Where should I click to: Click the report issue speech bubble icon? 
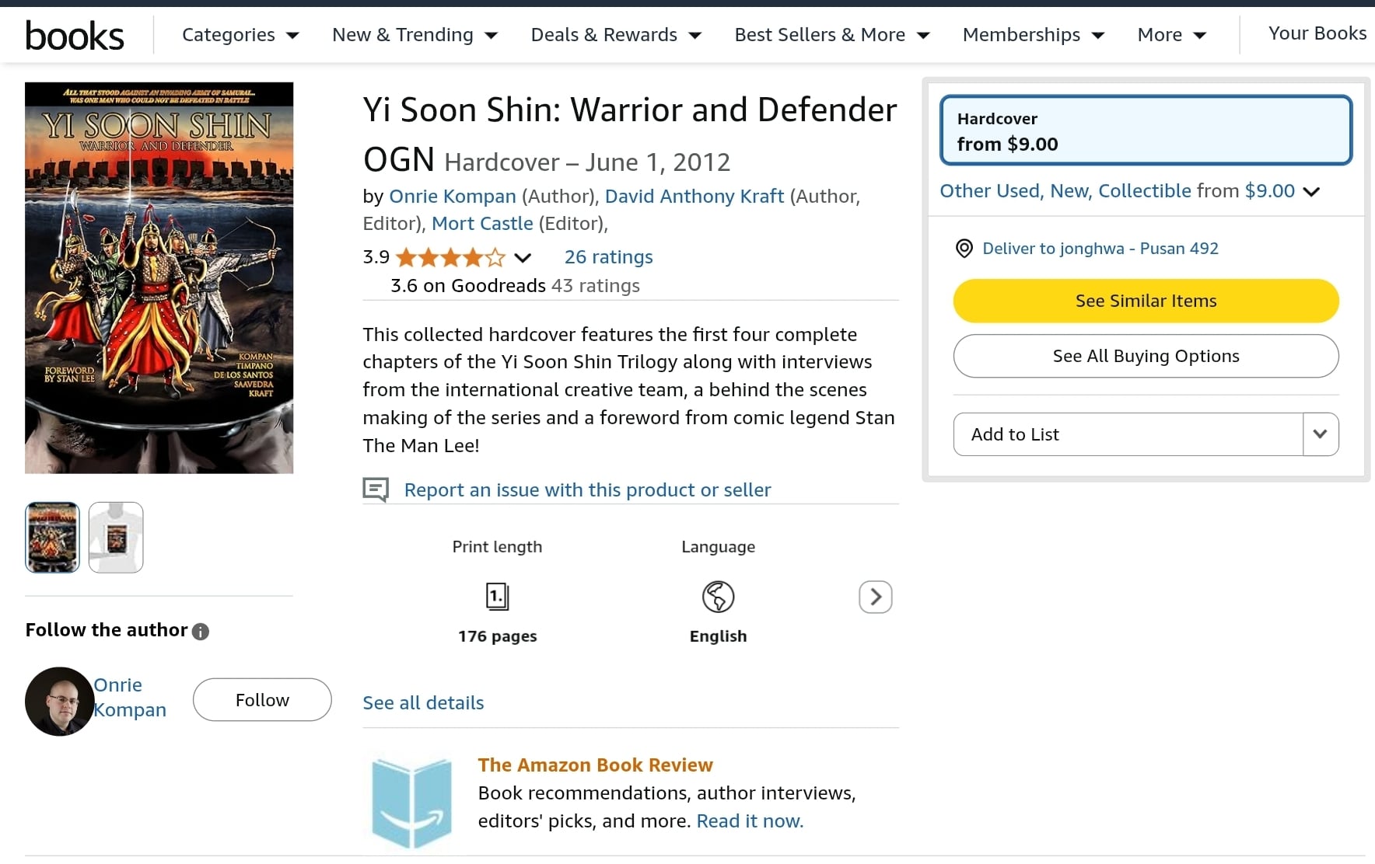[x=376, y=489]
